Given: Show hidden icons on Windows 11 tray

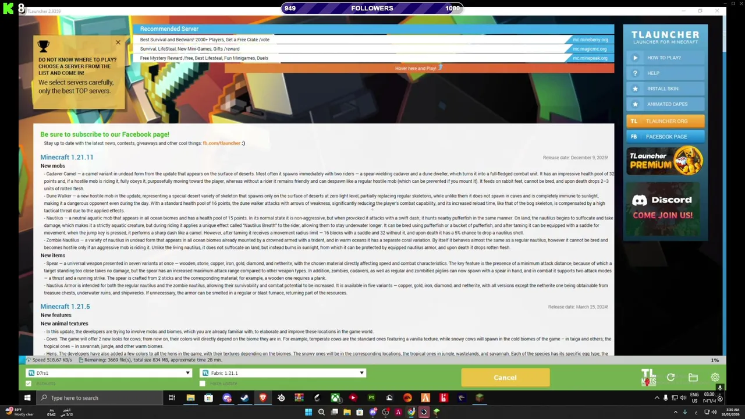Looking at the screenshot, I should tap(676, 412).
